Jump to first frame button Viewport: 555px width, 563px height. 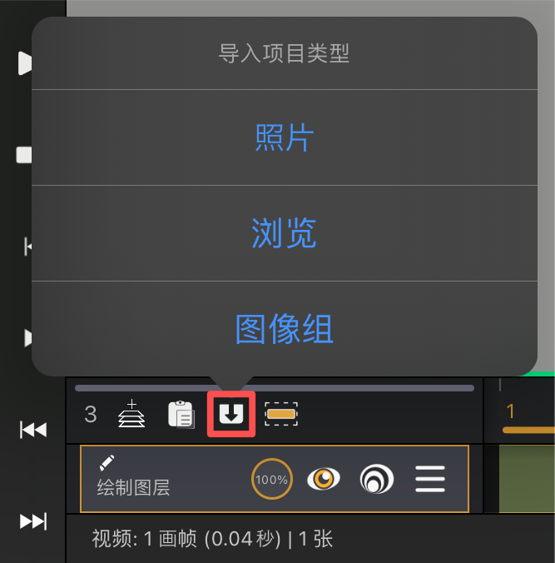click(x=33, y=430)
